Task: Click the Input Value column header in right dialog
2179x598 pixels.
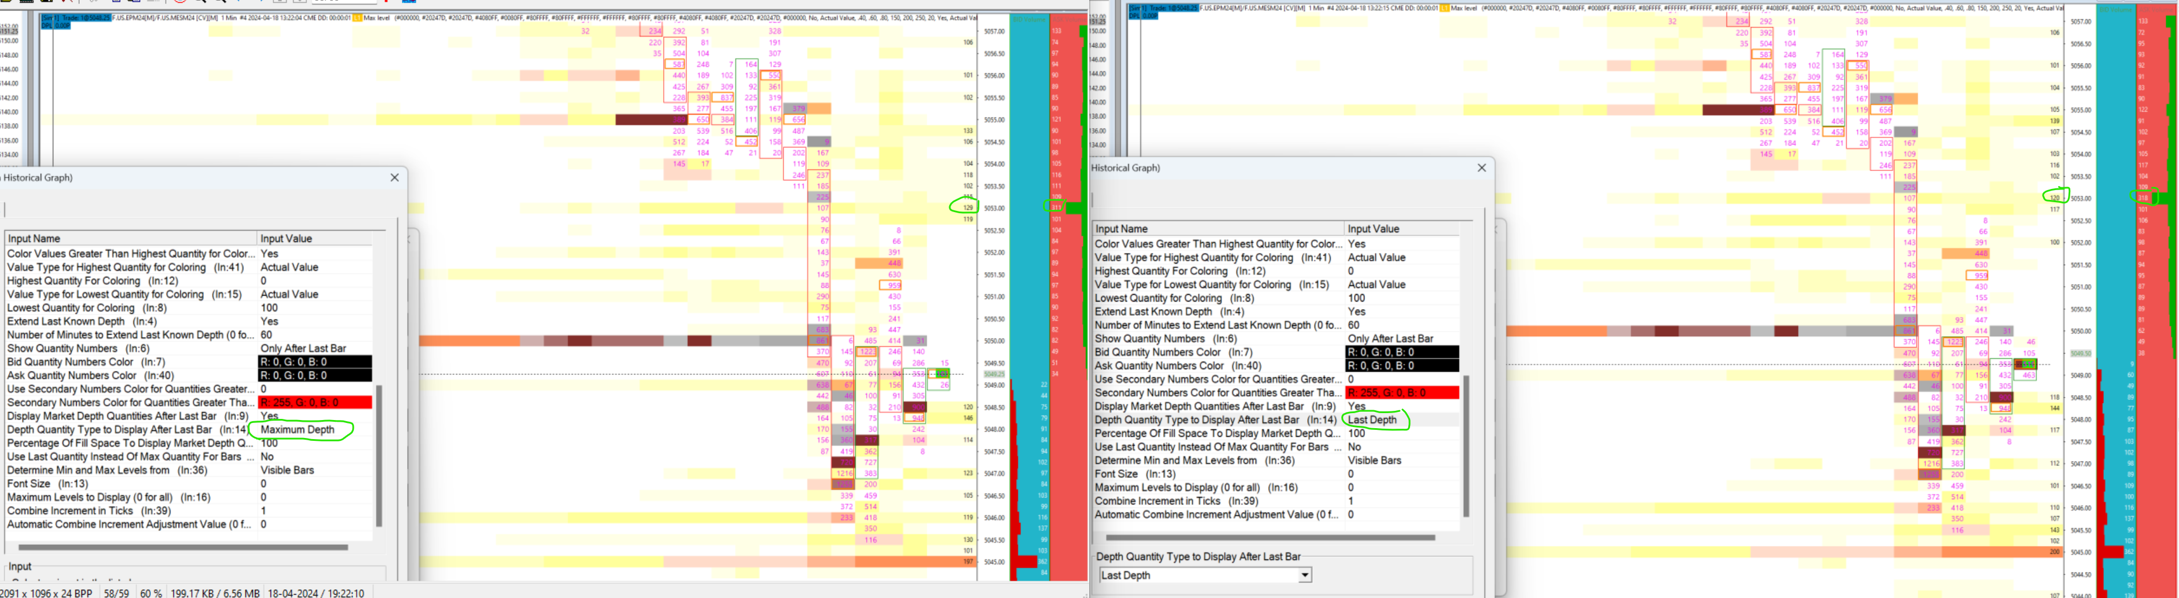Action: [1403, 228]
